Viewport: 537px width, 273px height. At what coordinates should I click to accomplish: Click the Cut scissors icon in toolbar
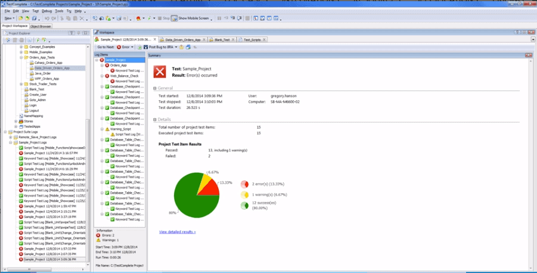[x=62, y=18]
